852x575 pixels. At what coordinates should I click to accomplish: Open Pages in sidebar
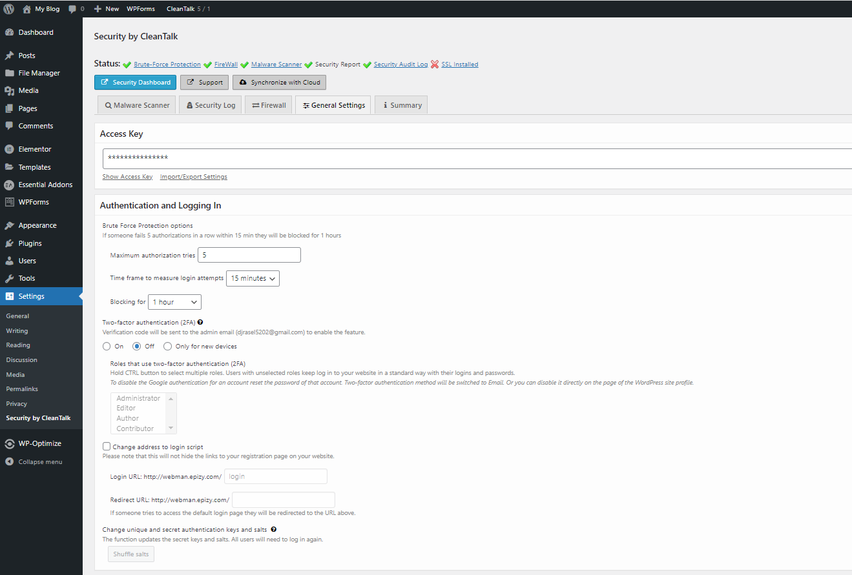click(28, 108)
